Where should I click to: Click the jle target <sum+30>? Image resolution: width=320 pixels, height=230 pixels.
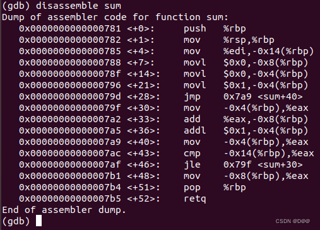click(x=280, y=164)
